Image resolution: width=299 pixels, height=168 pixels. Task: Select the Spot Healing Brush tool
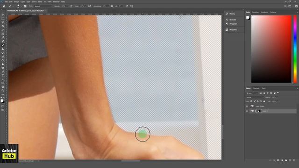(3, 42)
